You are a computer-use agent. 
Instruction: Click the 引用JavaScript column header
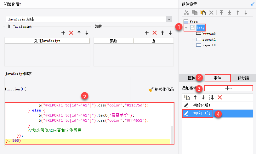47,41
